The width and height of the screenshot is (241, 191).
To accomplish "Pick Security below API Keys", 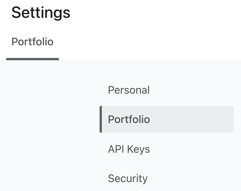I will (128, 178).
